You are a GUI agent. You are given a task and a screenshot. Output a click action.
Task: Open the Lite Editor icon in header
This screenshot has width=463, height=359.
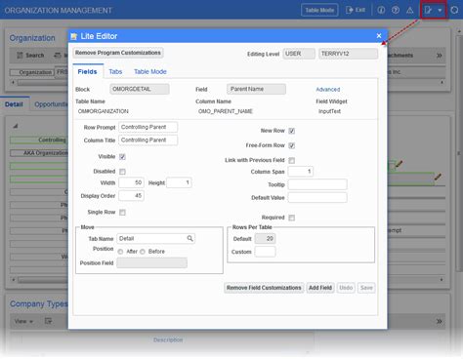(428, 10)
